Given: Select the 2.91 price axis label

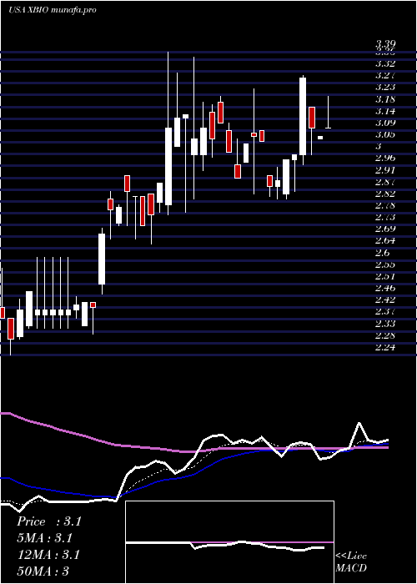Looking at the screenshot, I should (x=385, y=170).
